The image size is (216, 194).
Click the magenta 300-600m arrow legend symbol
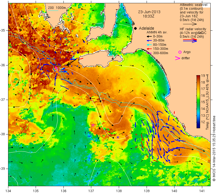click(x=149, y=53)
